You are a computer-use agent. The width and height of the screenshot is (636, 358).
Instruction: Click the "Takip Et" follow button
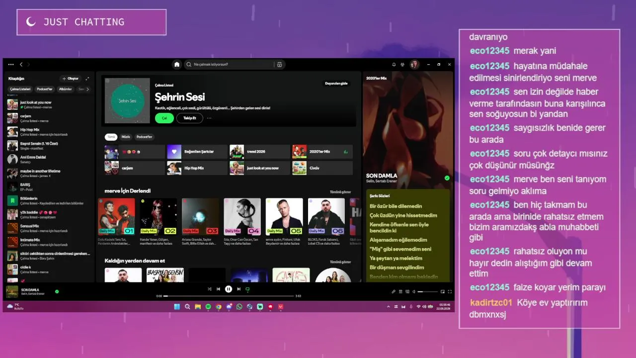tap(190, 118)
